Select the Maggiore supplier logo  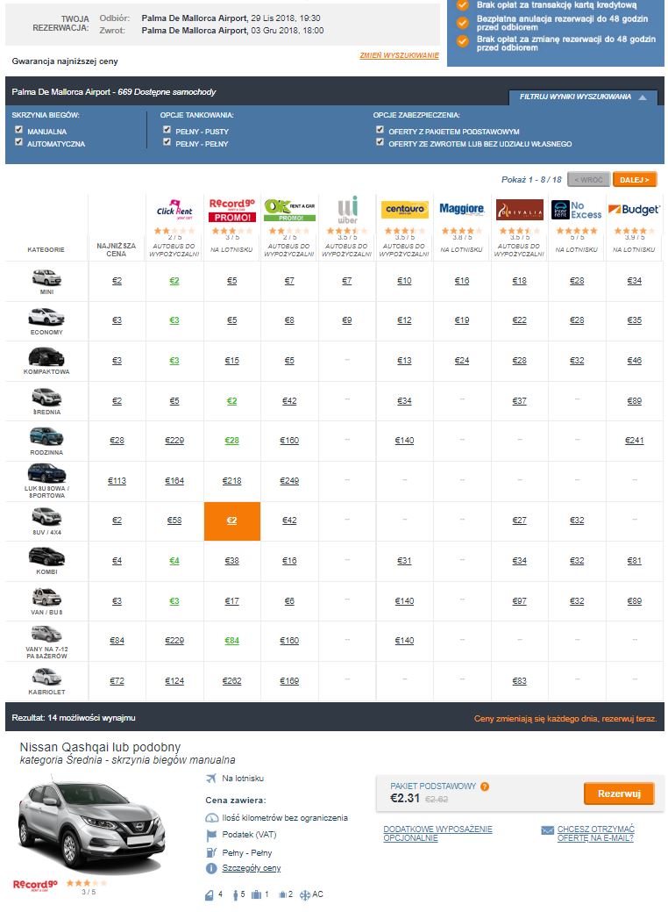(462, 209)
